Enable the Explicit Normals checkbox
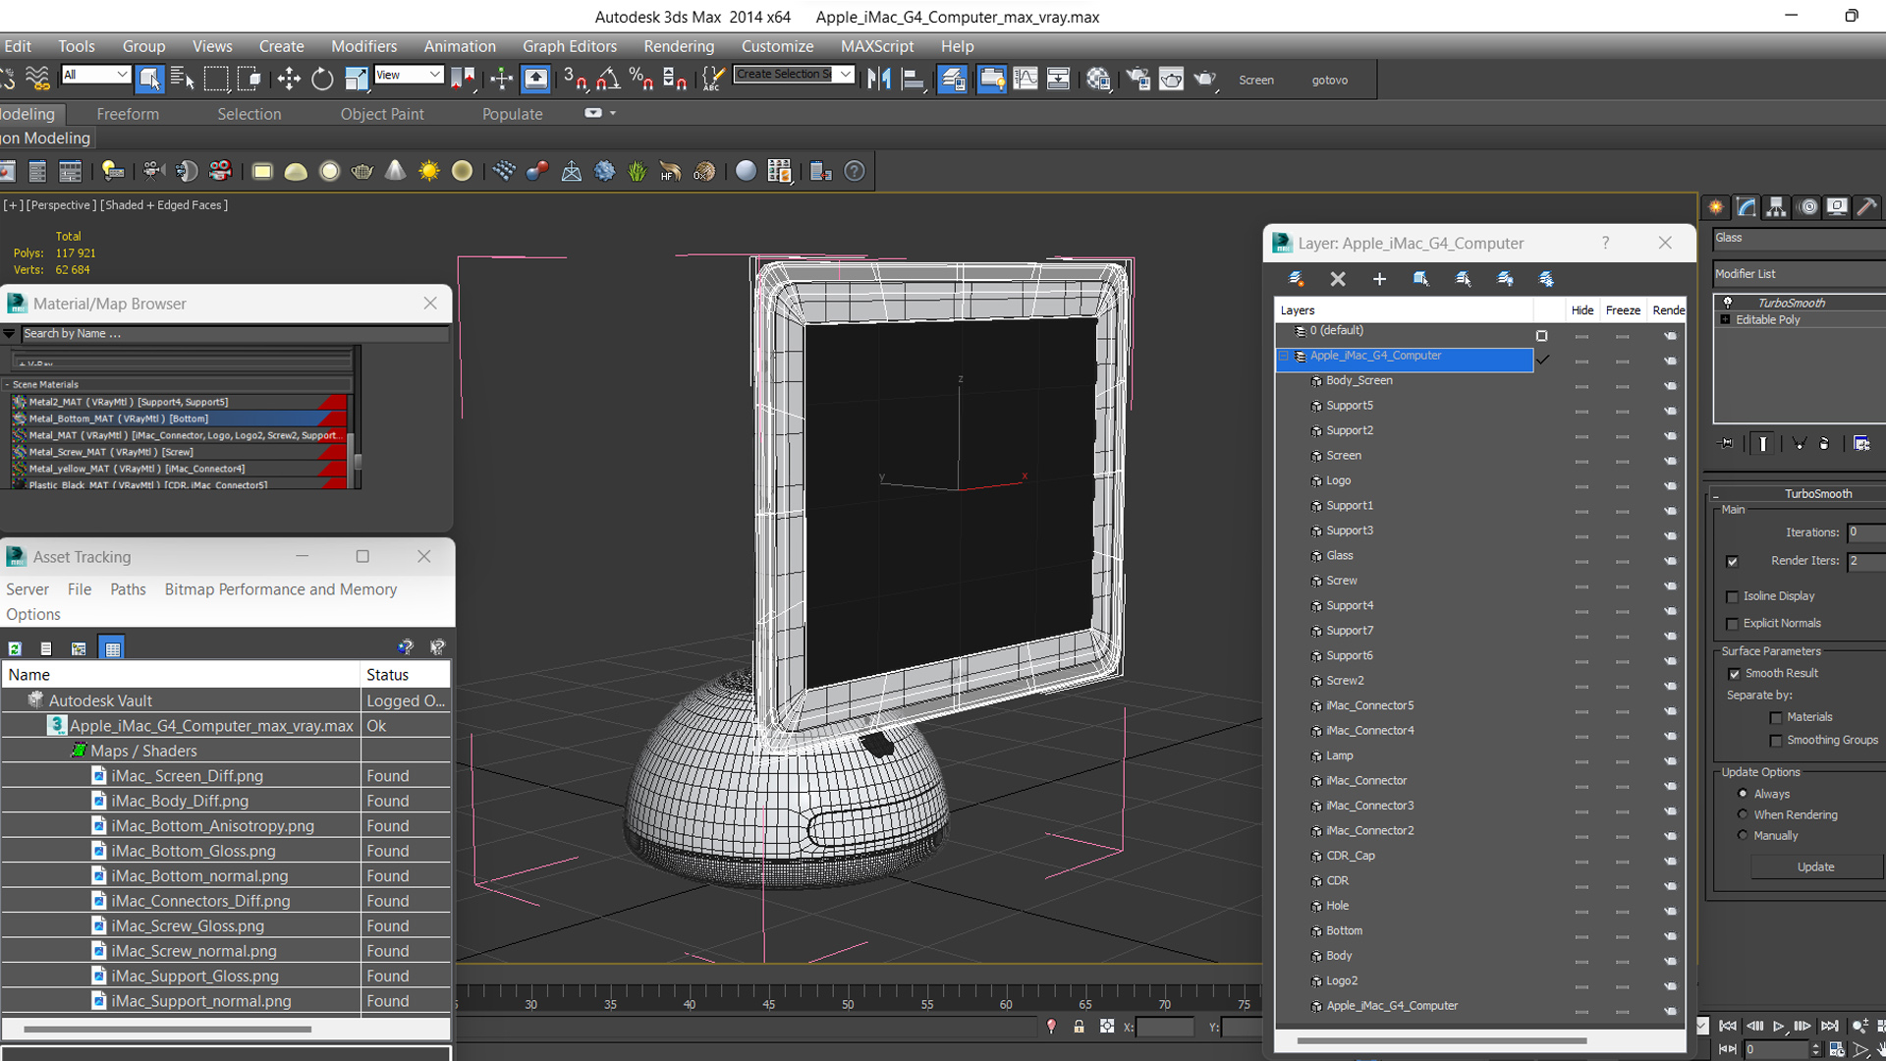This screenshot has height=1061, width=1886. (x=1733, y=624)
